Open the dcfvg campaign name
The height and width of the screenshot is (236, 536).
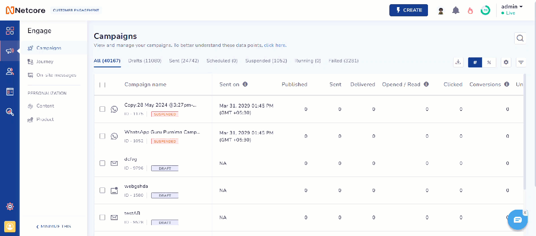point(131,159)
